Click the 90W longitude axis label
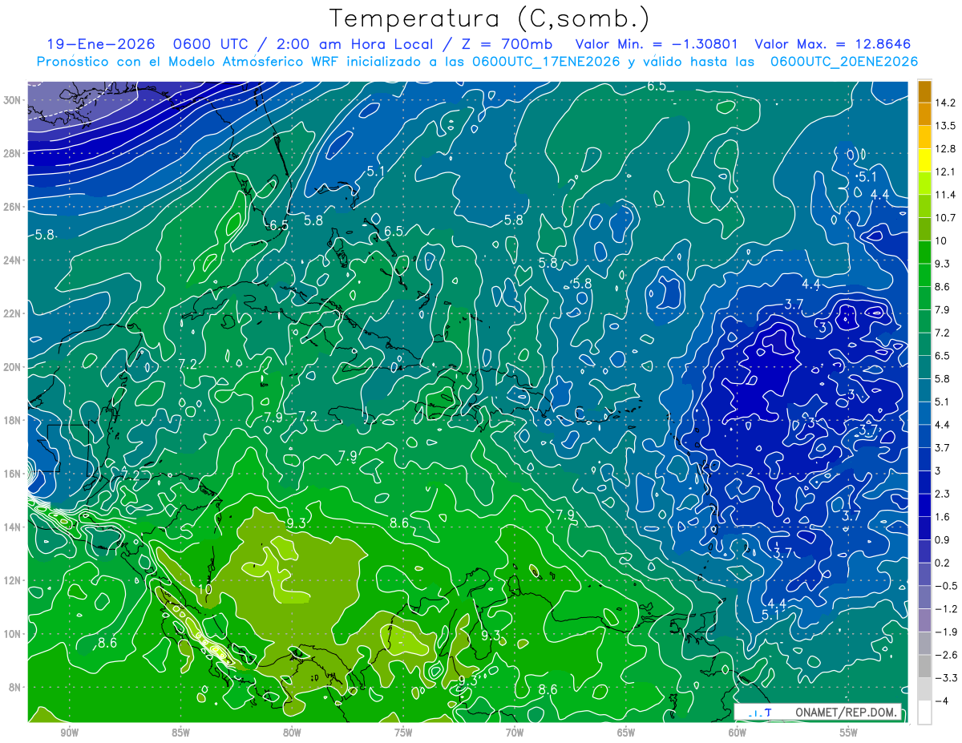This screenshot has width=962, height=743. tap(70, 733)
